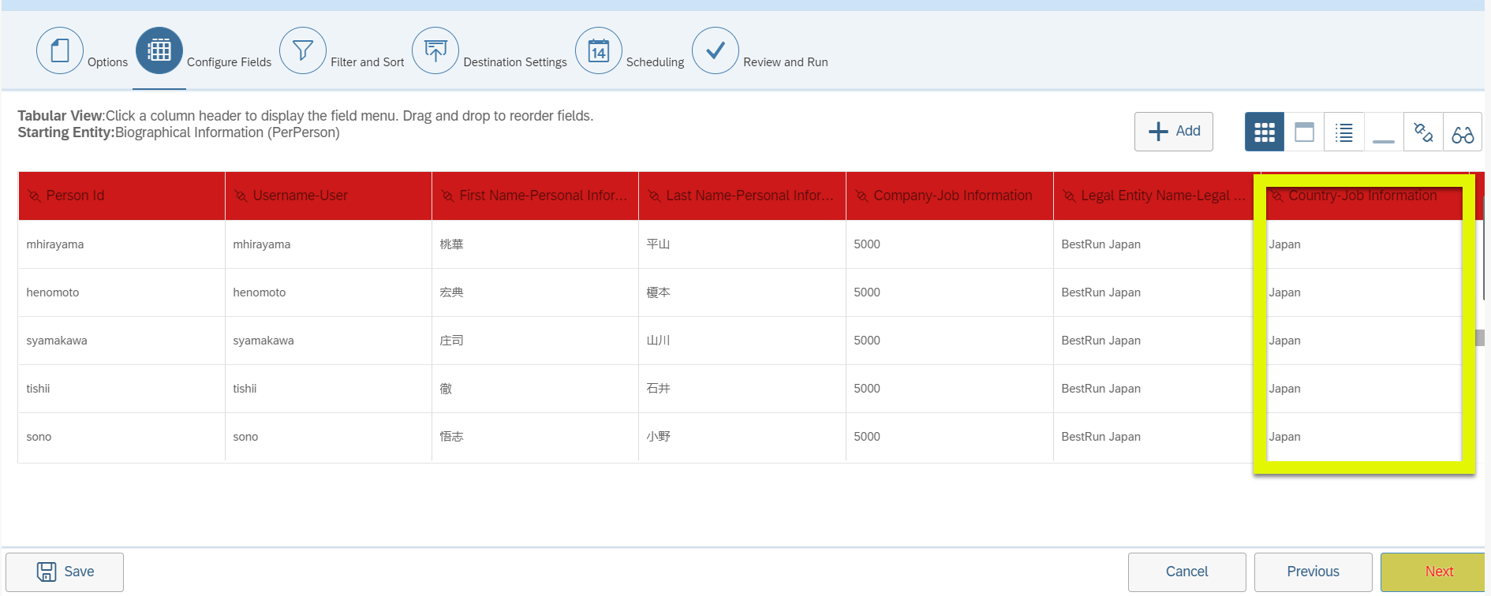Click link icon in Company-Job Information header
This screenshot has height=596, width=1491.
861,196
